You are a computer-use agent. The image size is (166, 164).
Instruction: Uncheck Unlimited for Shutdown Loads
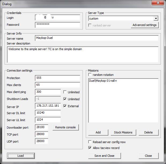tap(65, 99)
